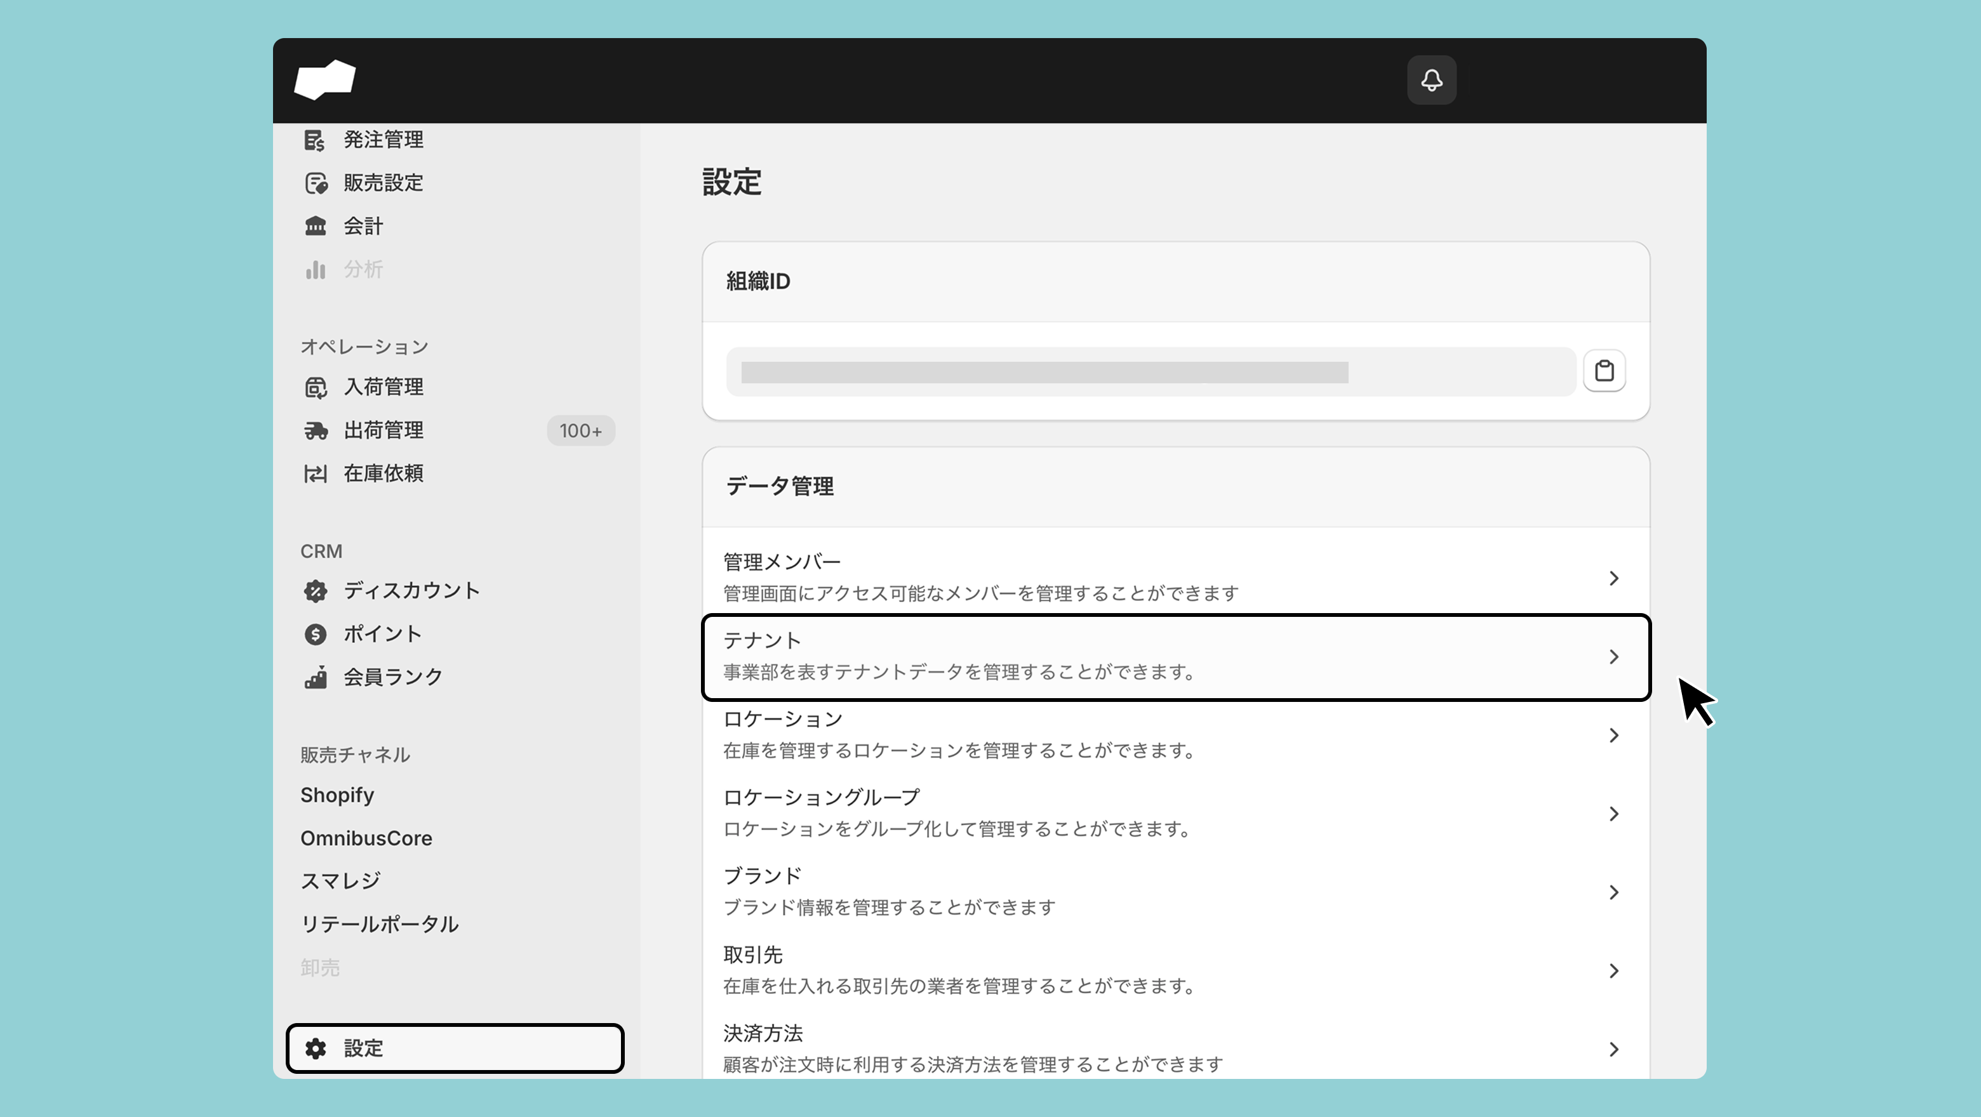Click the 会員ランク rank icon
This screenshot has height=1117, width=1981.
pos(316,677)
